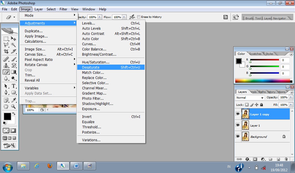Select the Healing Brush tool
The width and height of the screenshot is (295, 173).
tap(6, 59)
